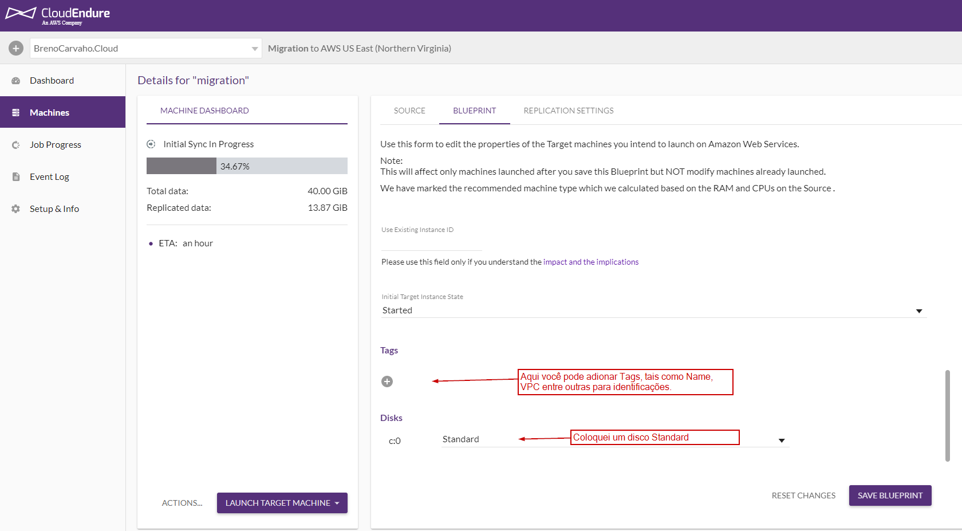Viewport: 962px width, 531px height.
Task: Click the CloudEndure logo
Action: click(57, 15)
